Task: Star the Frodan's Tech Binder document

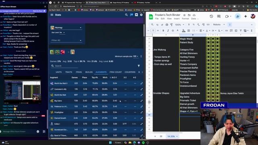Action: [x=184, y=15]
